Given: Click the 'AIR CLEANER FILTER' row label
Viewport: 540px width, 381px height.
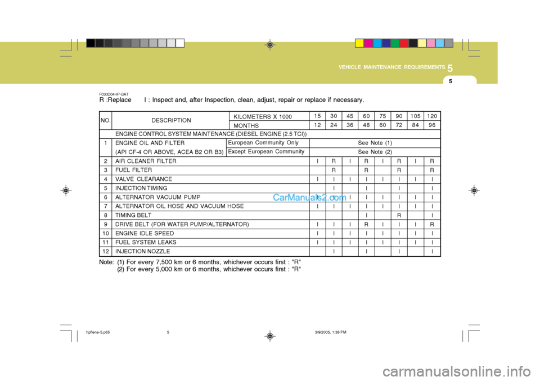Looking at the screenshot, I should 146,161.
